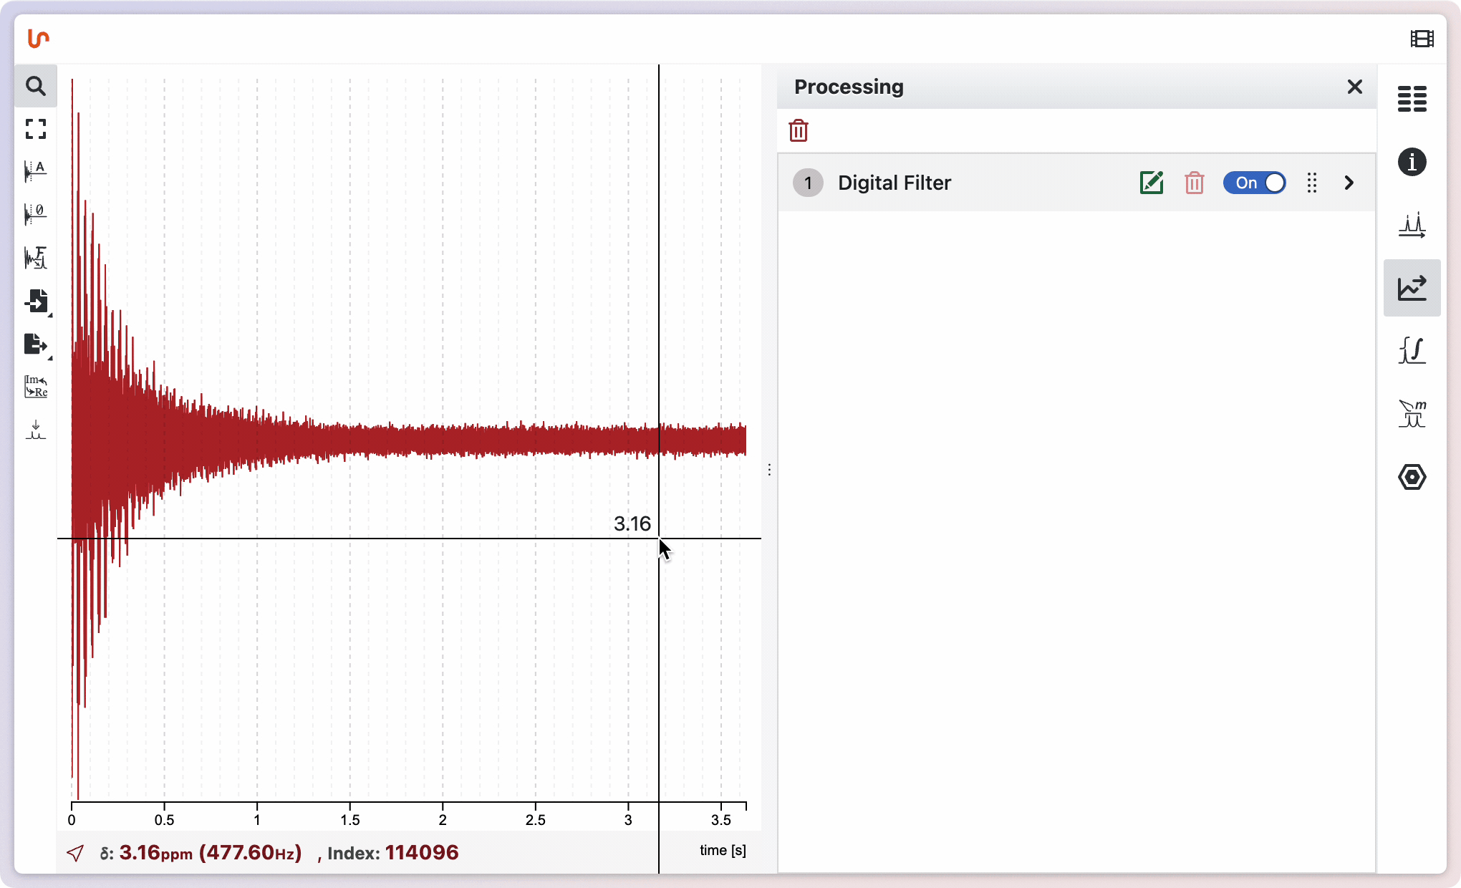Expand Digital Filter details chevron
The width and height of the screenshot is (1461, 888).
point(1349,183)
